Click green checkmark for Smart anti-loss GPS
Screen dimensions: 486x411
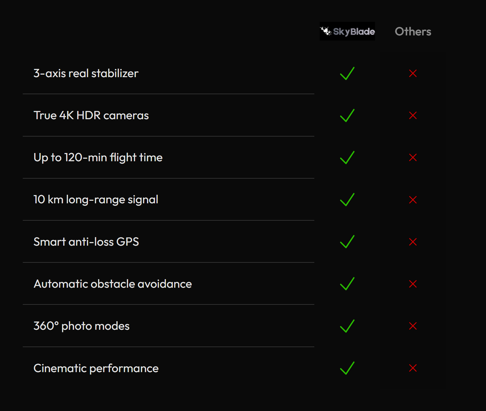coord(347,242)
